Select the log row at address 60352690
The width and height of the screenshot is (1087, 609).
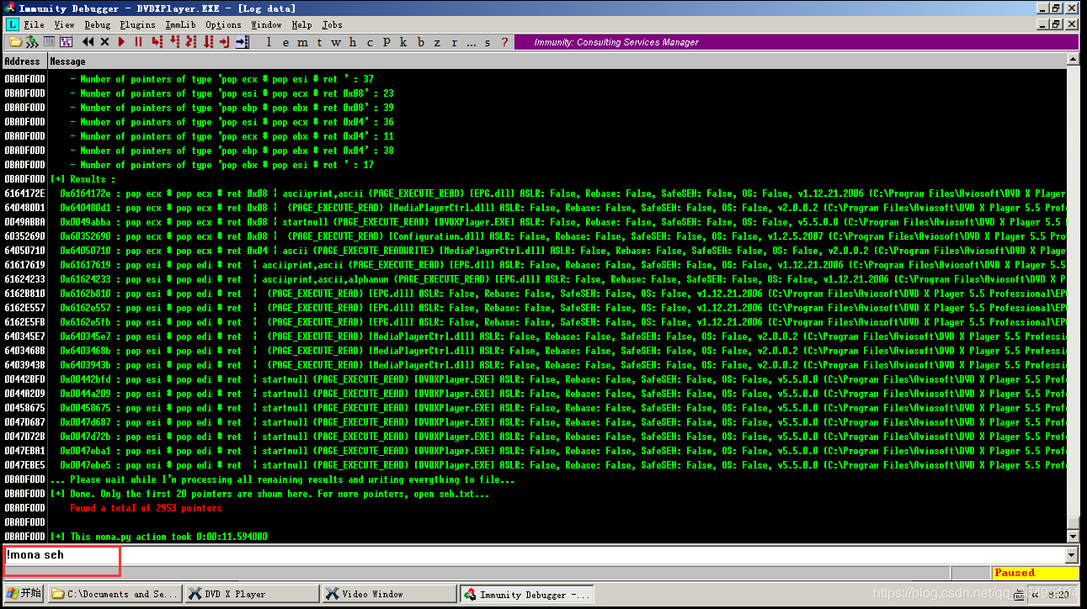point(534,236)
